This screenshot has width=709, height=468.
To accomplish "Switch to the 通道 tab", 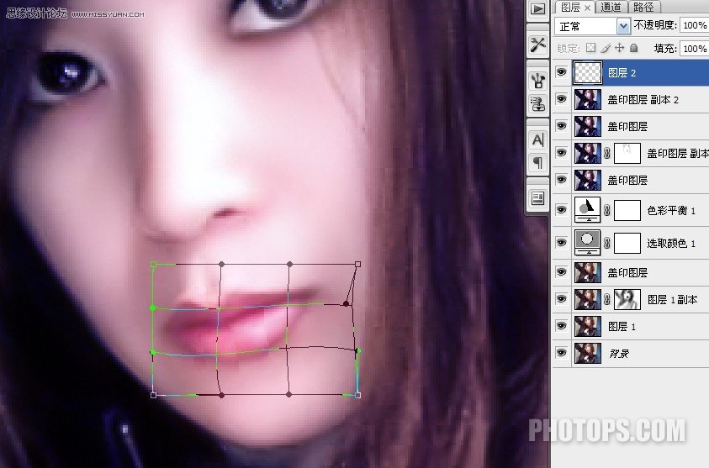I will click(611, 8).
